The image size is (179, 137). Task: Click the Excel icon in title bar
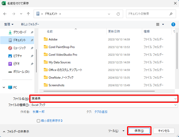[x=4, y=3]
